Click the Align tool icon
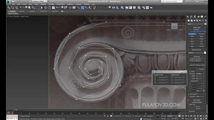Screen dimensions: 214x120 (117, 8)
